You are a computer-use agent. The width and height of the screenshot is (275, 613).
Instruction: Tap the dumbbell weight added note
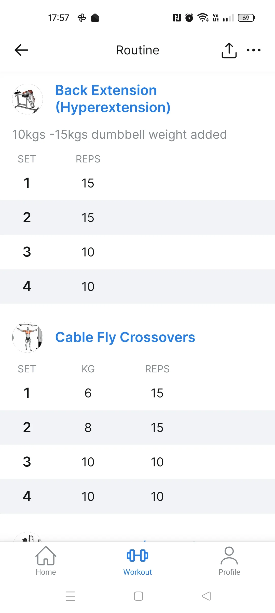point(120,135)
